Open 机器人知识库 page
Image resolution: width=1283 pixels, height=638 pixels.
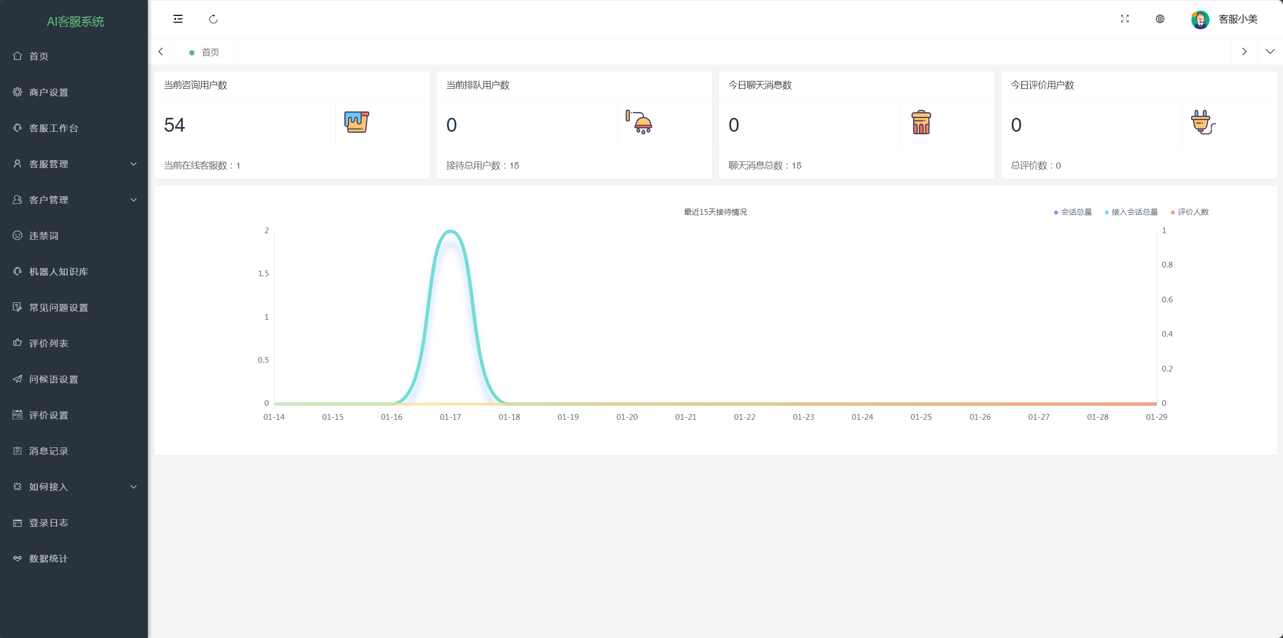pos(74,272)
